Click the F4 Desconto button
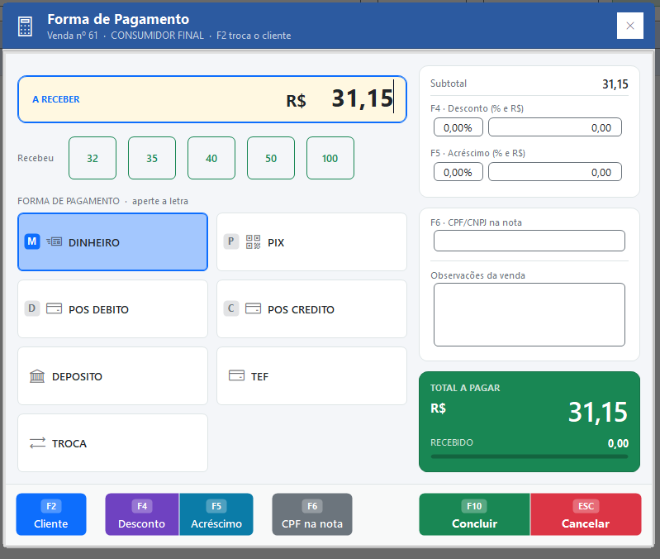 click(142, 514)
